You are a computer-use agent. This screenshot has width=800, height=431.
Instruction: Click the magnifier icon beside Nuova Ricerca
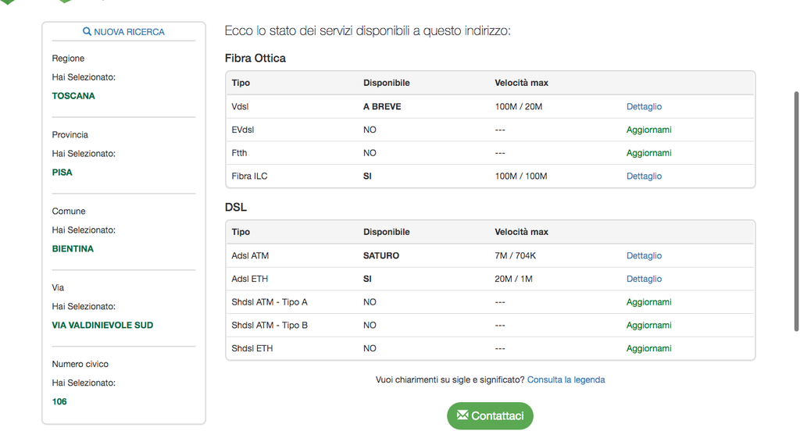(87, 32)
